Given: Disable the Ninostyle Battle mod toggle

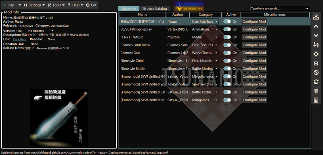Looking at the screenshot, I should [x=227, y=68].
